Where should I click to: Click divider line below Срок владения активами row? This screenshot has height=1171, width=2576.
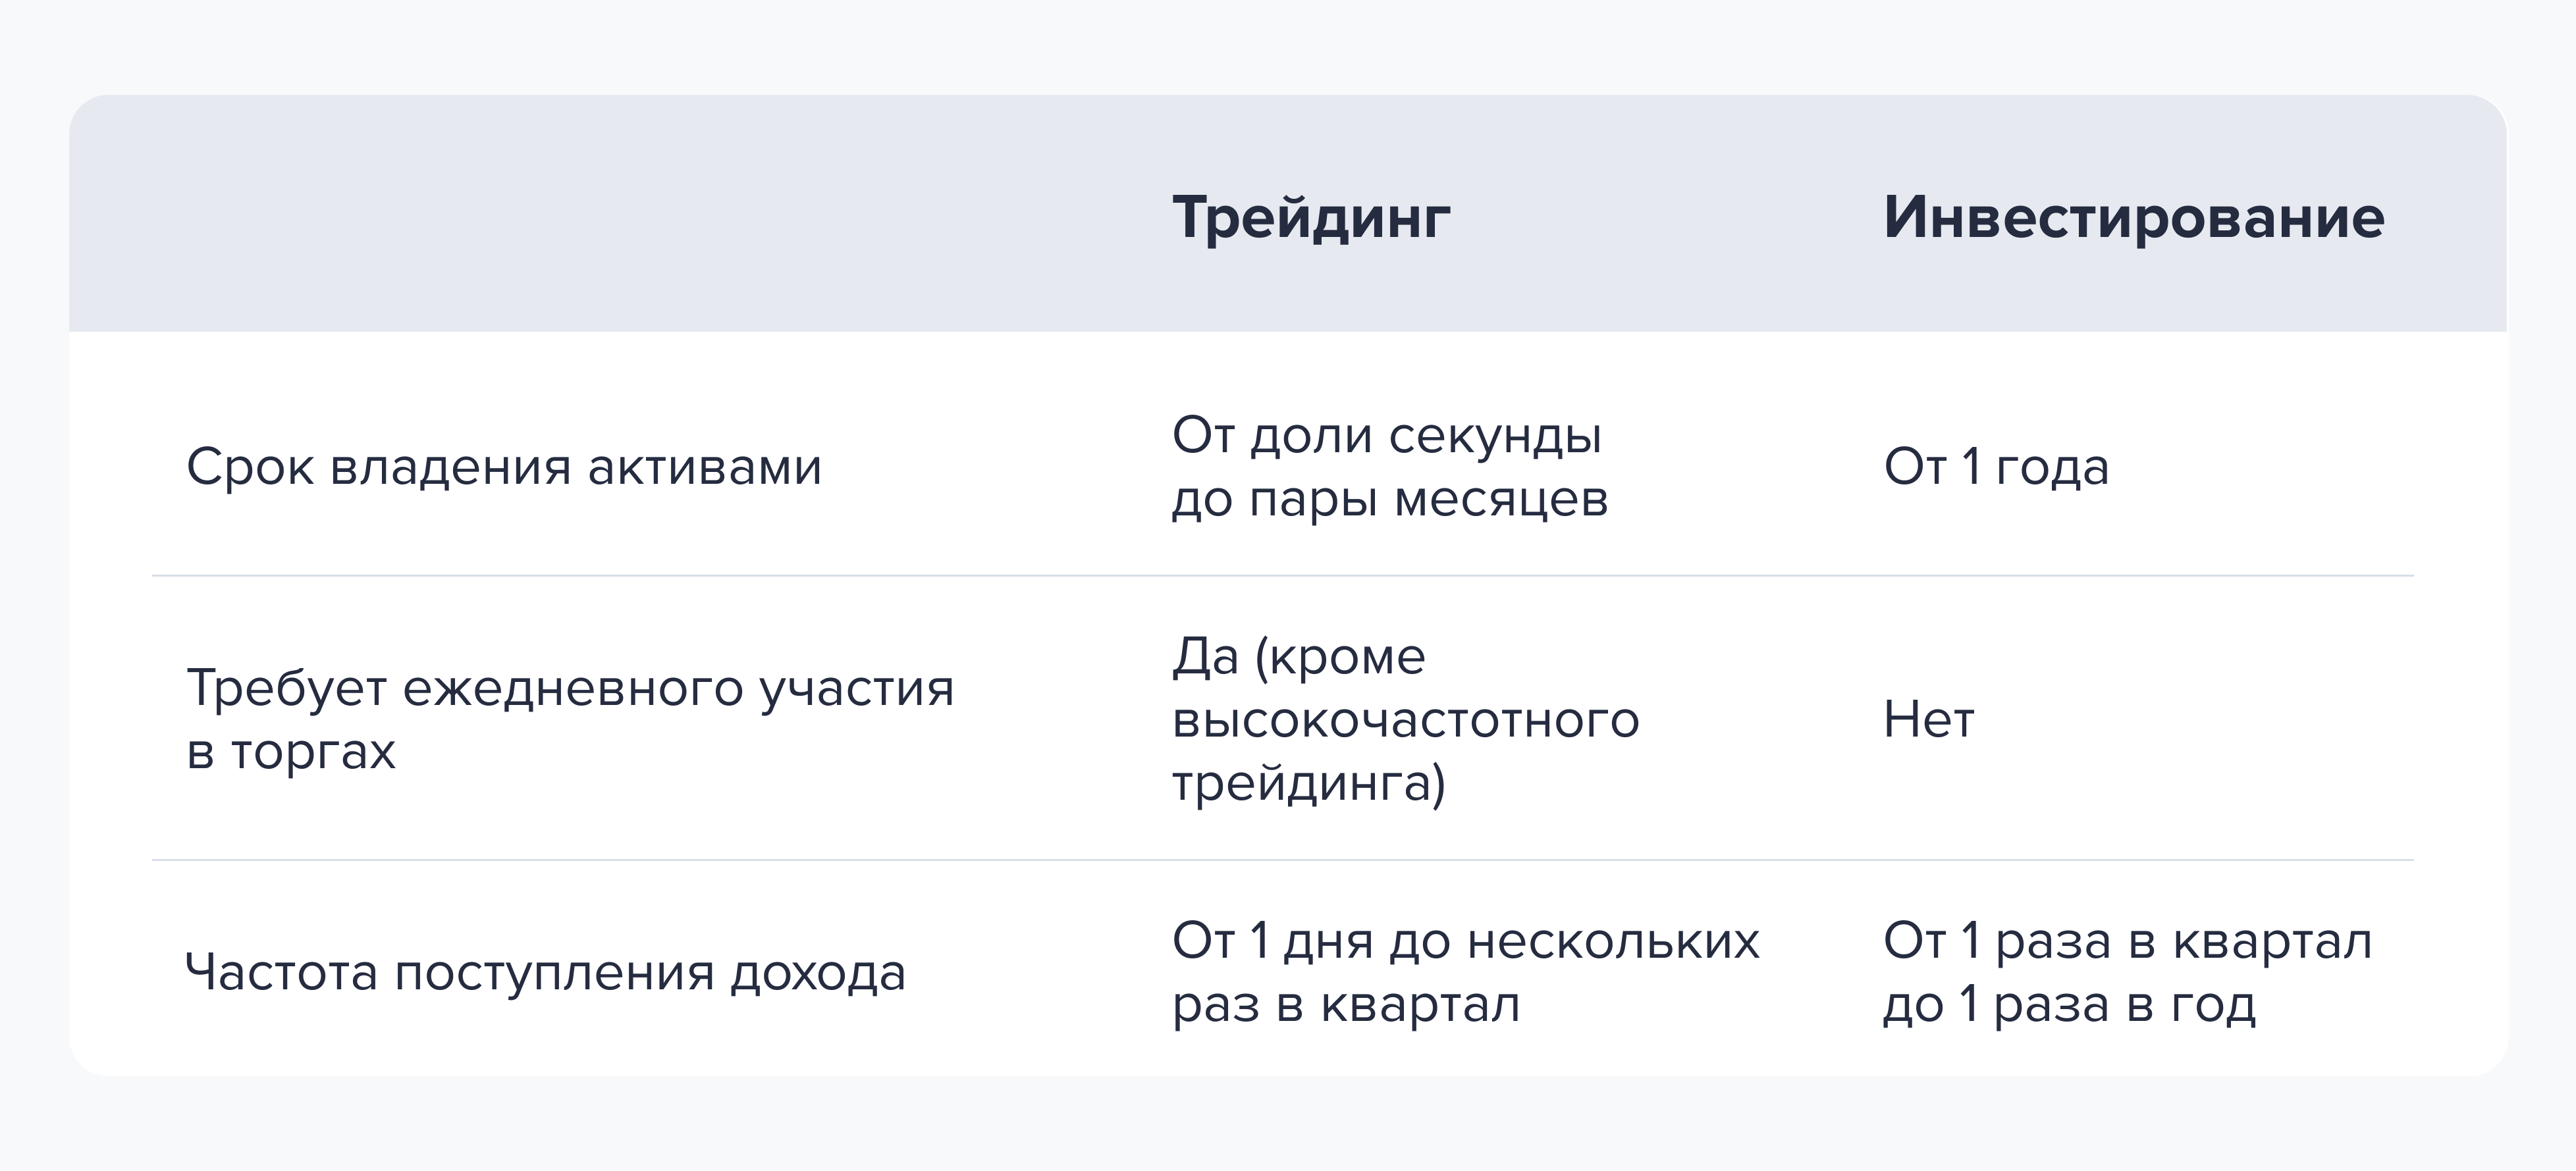[x=1283, y=575]
